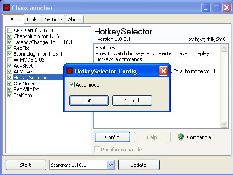Disable the StatInfo plugin checkbox

click(x=10, y=95)
